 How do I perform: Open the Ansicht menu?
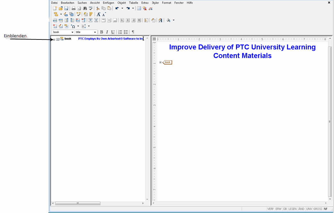click(95, 3)
